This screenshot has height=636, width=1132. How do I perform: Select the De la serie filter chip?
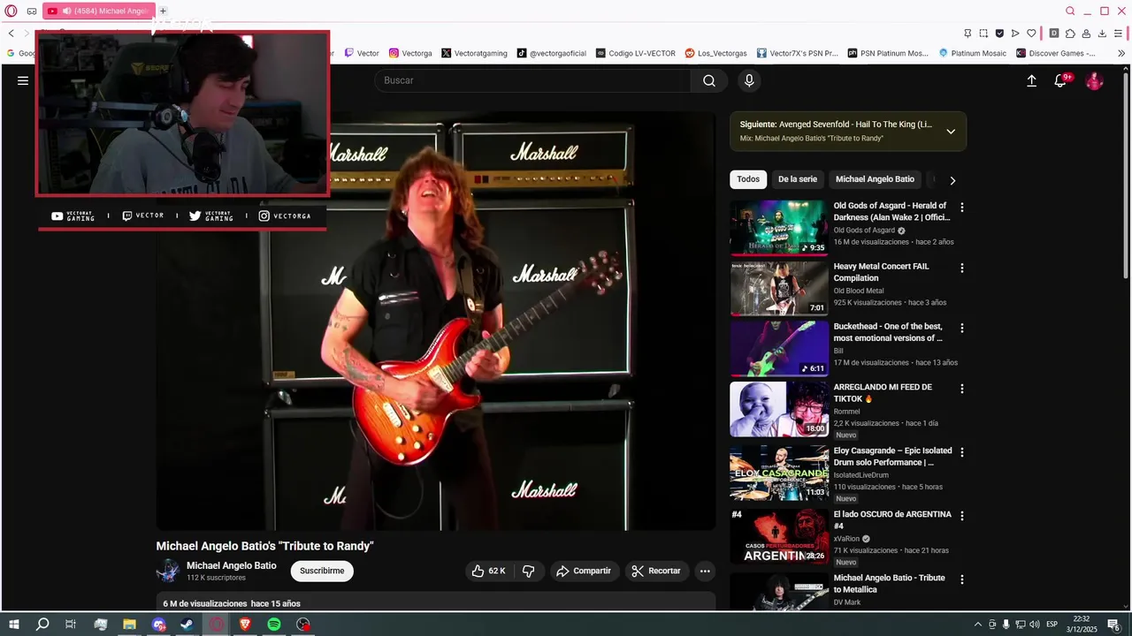(798, 179)
